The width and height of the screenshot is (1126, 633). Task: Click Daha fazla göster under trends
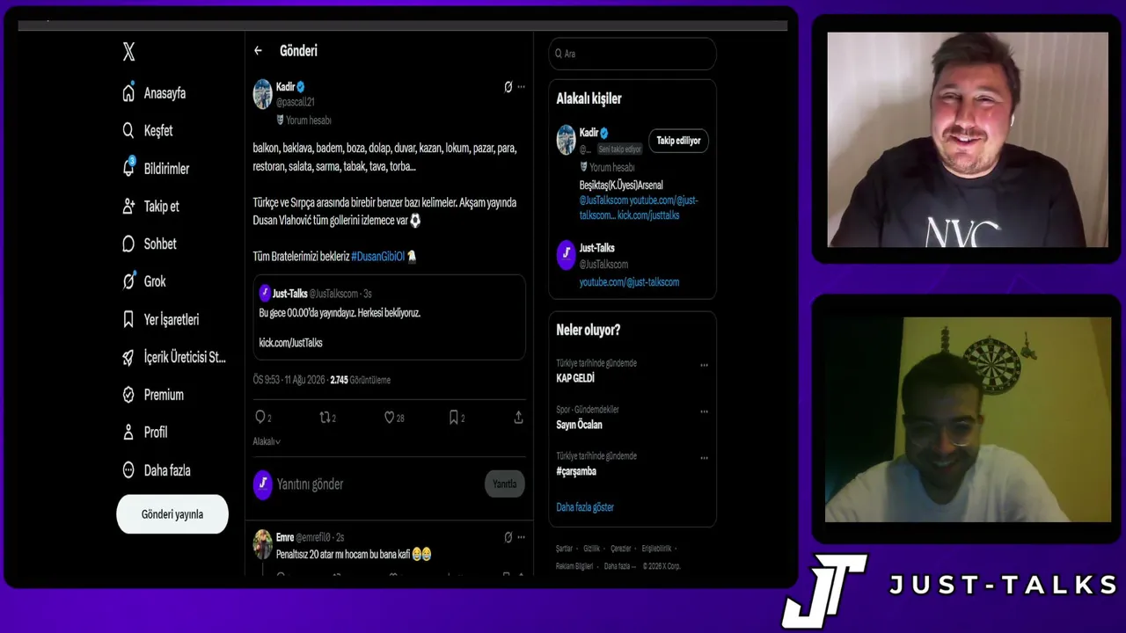coord(585,507)
